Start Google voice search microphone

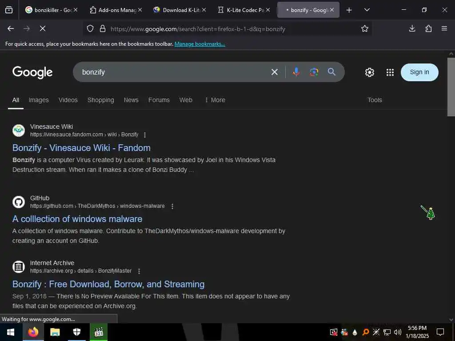click(296, 72)
